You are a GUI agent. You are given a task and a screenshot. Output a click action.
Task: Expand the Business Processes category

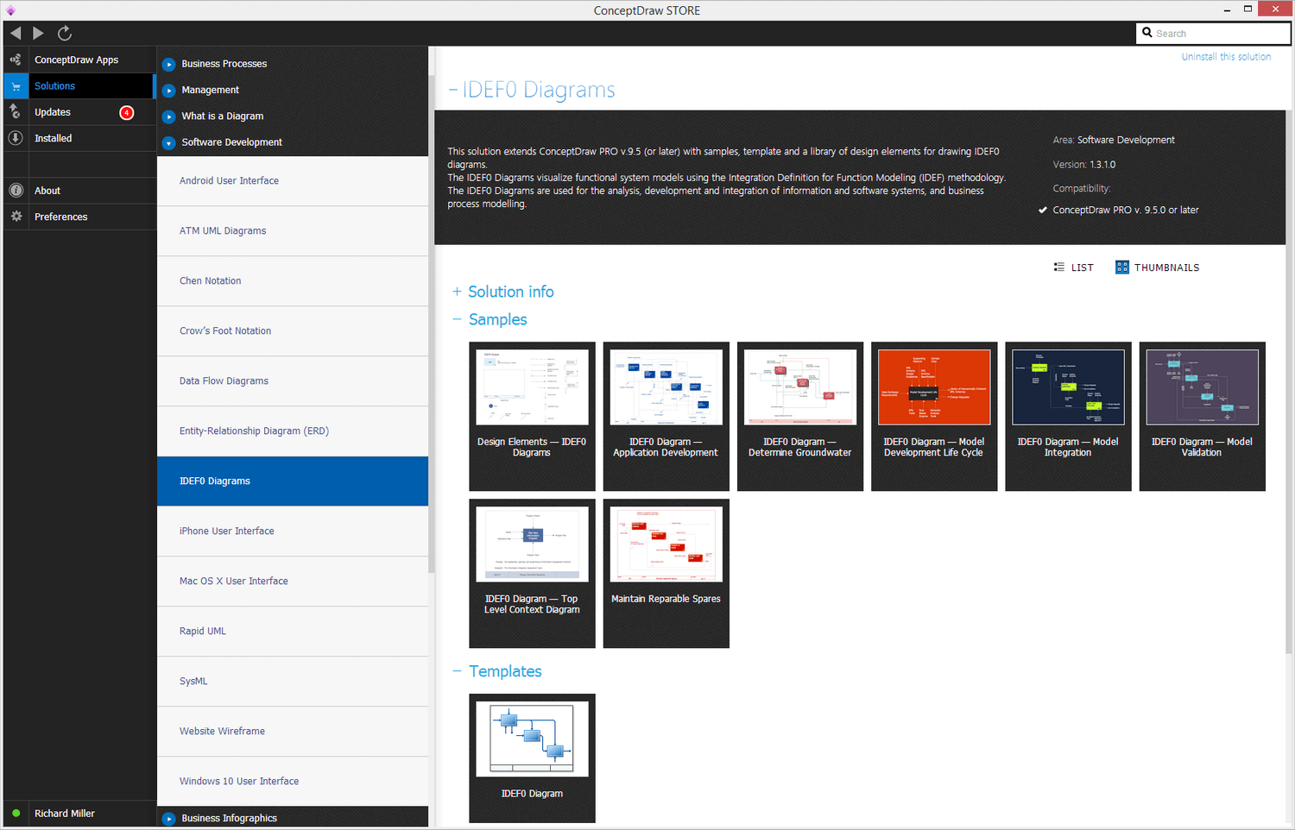click(169, 64)
